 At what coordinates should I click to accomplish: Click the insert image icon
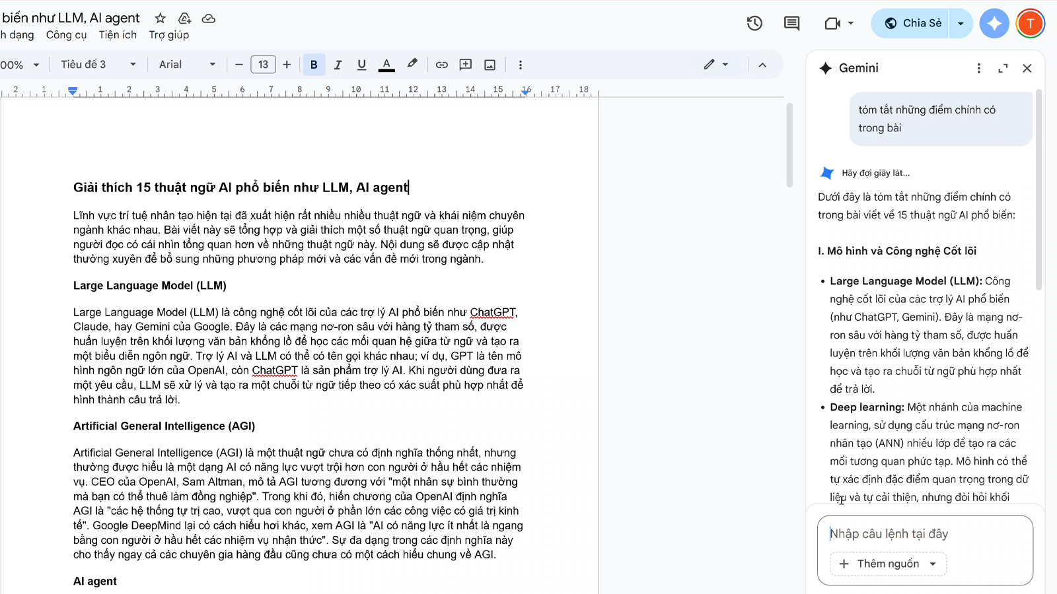click(x=490, y=65)
